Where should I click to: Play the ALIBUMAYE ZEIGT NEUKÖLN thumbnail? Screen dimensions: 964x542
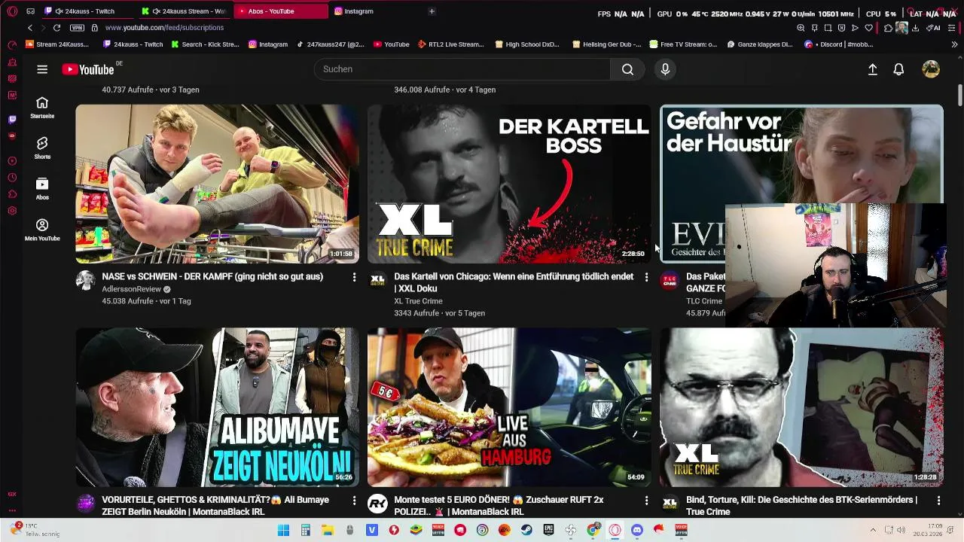coord(217,406)
